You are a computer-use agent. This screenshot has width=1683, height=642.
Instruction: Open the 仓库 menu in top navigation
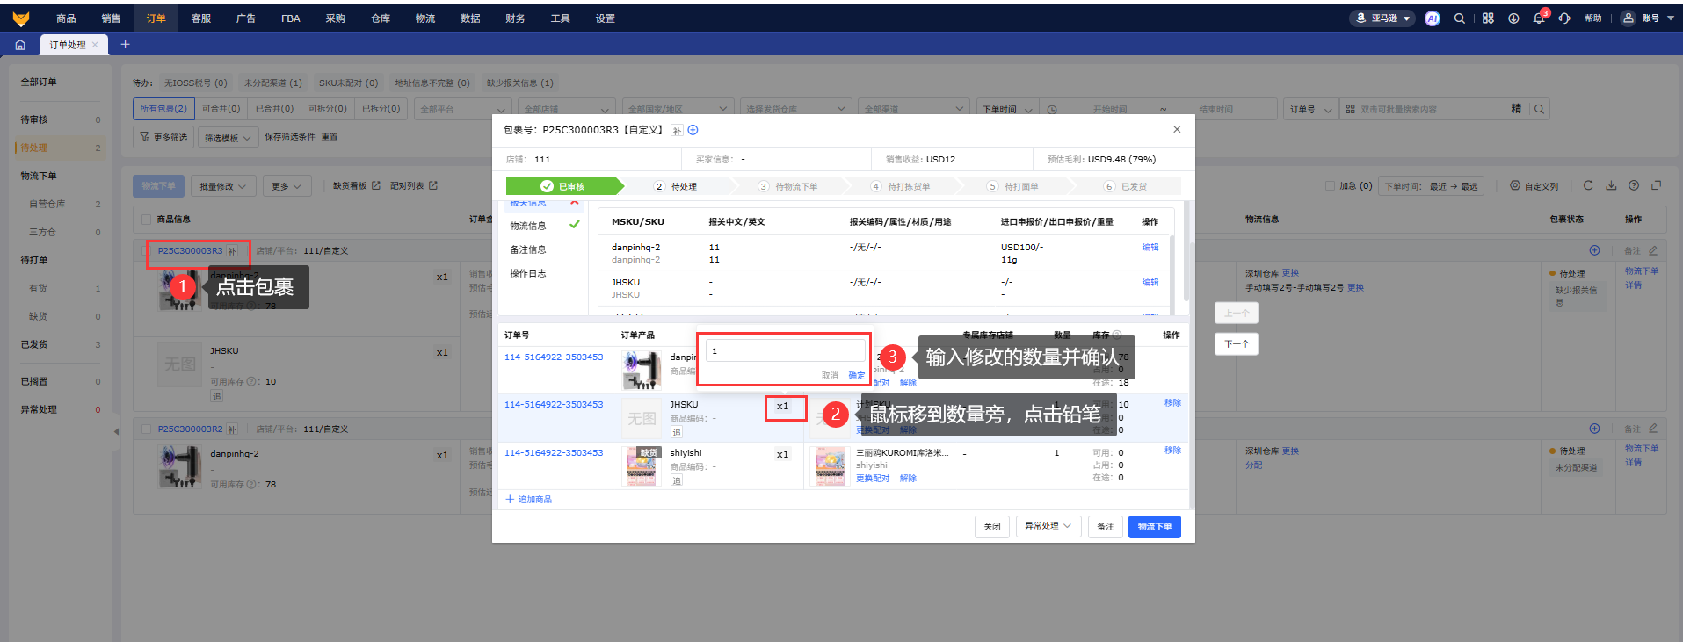coord(380,18)
